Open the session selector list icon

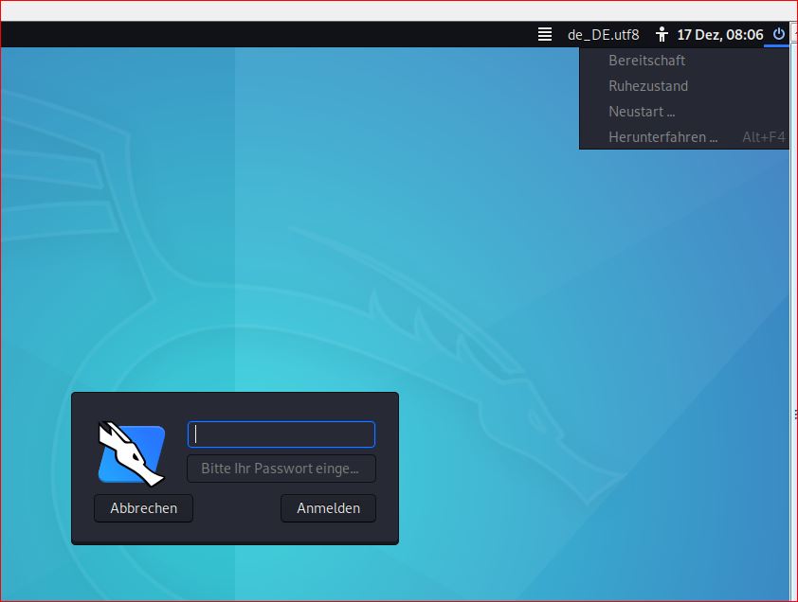pyautogui.click(x=545, y=34)
